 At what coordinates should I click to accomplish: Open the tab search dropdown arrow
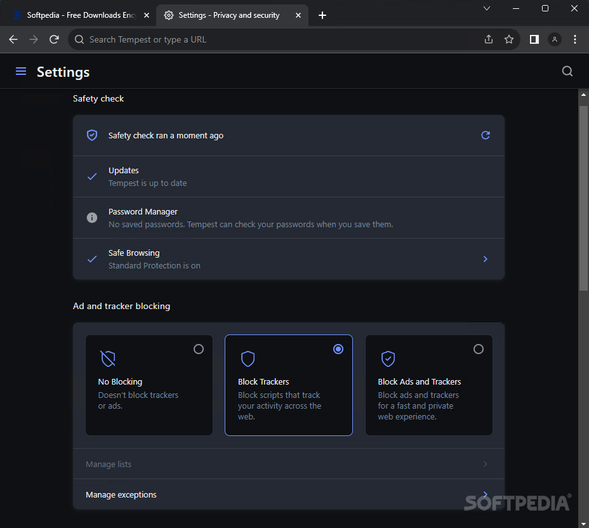487,8
